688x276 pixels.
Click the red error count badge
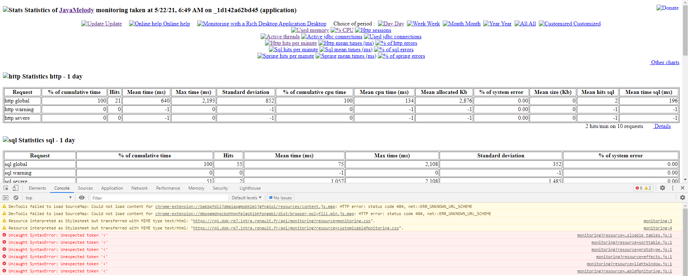click(639, 188)
